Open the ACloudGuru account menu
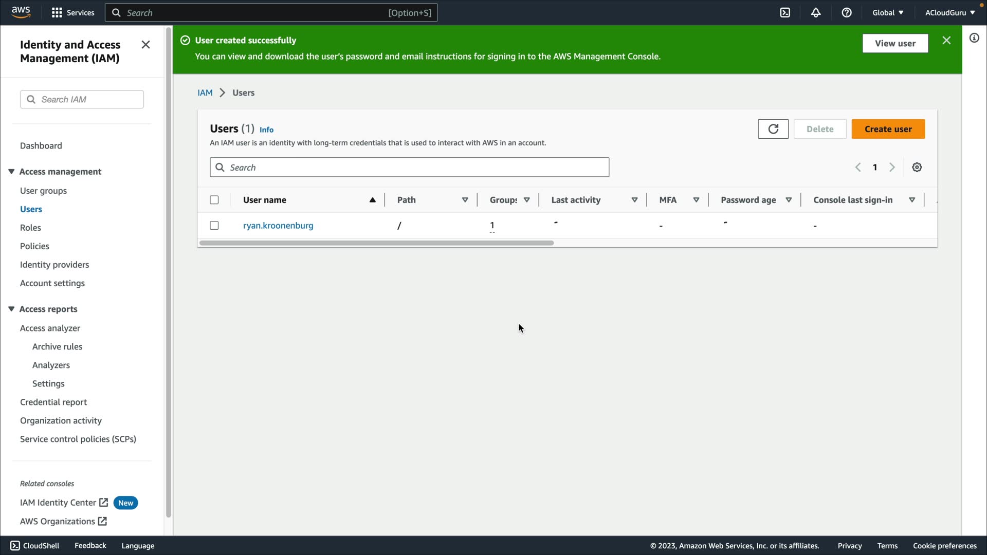Viewport: 987px width, 555px height. click(x=949, y=13)
